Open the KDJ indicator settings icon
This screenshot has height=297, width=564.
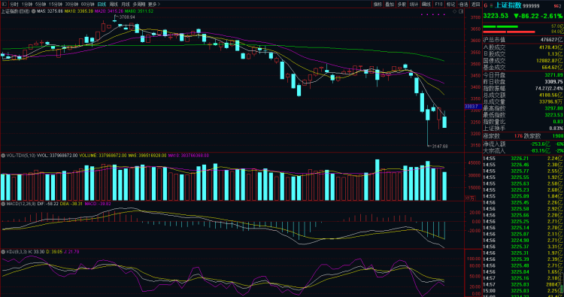click(x=3, y=252)
